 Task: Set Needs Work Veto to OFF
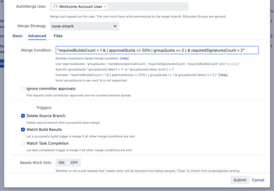click(x=74, y=163)
